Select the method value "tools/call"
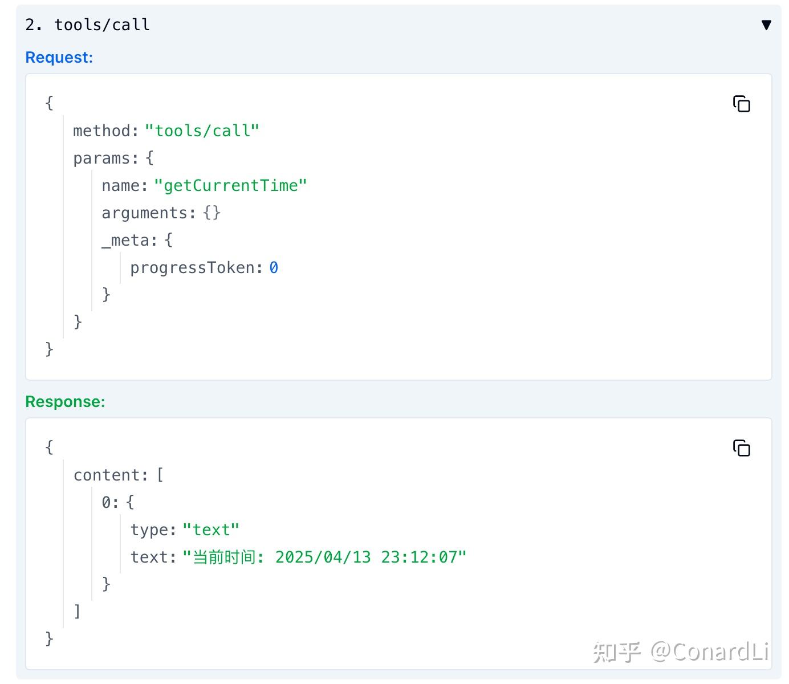 coord(202,131)
